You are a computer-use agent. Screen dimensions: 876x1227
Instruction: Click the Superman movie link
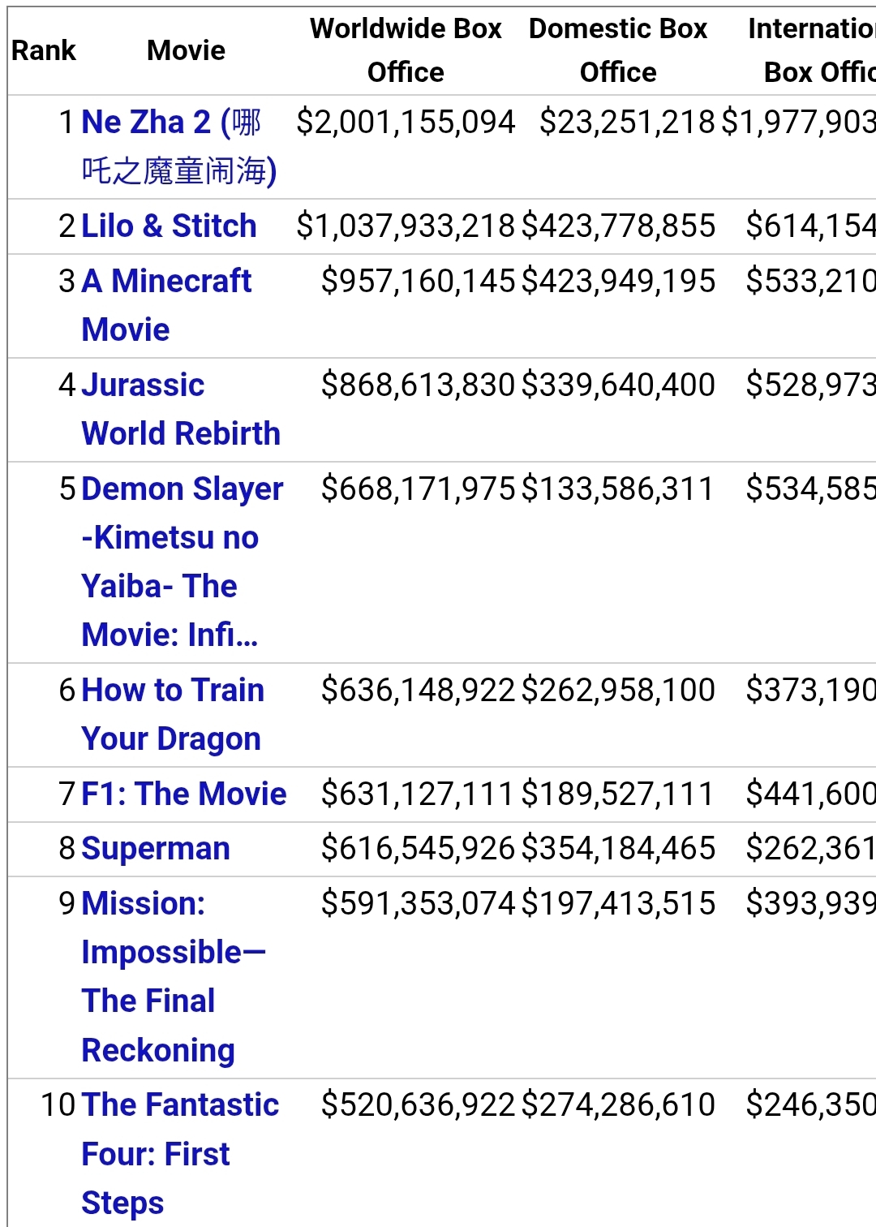(x=156, y=849)
